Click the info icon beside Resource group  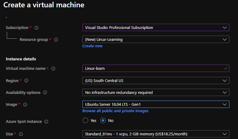(56, 40)
